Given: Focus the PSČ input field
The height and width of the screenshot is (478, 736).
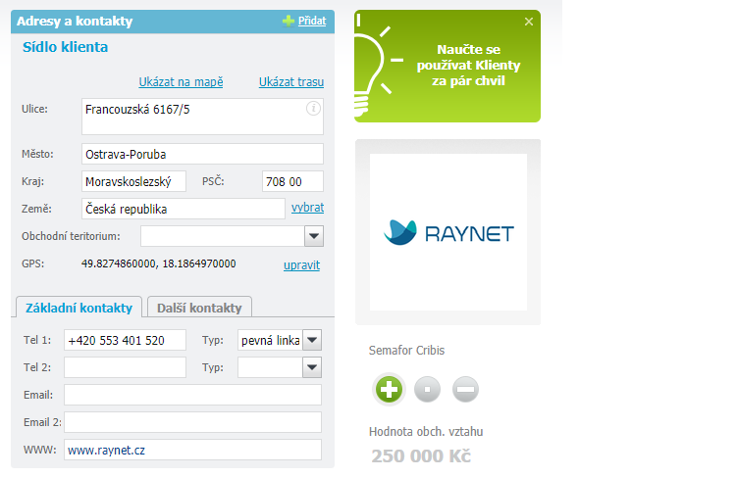Looking at the screenshot, I should [x=292, y=181].
